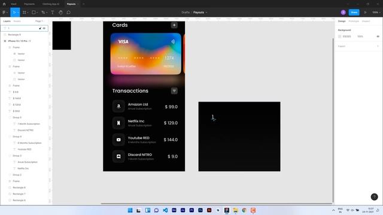Click the plus icon next to Cards
The height and width of the screenshot is (215, 383).
click(x=174, y=25)
